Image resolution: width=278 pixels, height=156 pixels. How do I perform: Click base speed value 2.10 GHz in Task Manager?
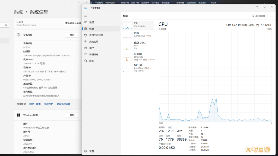tap(205, 127)
